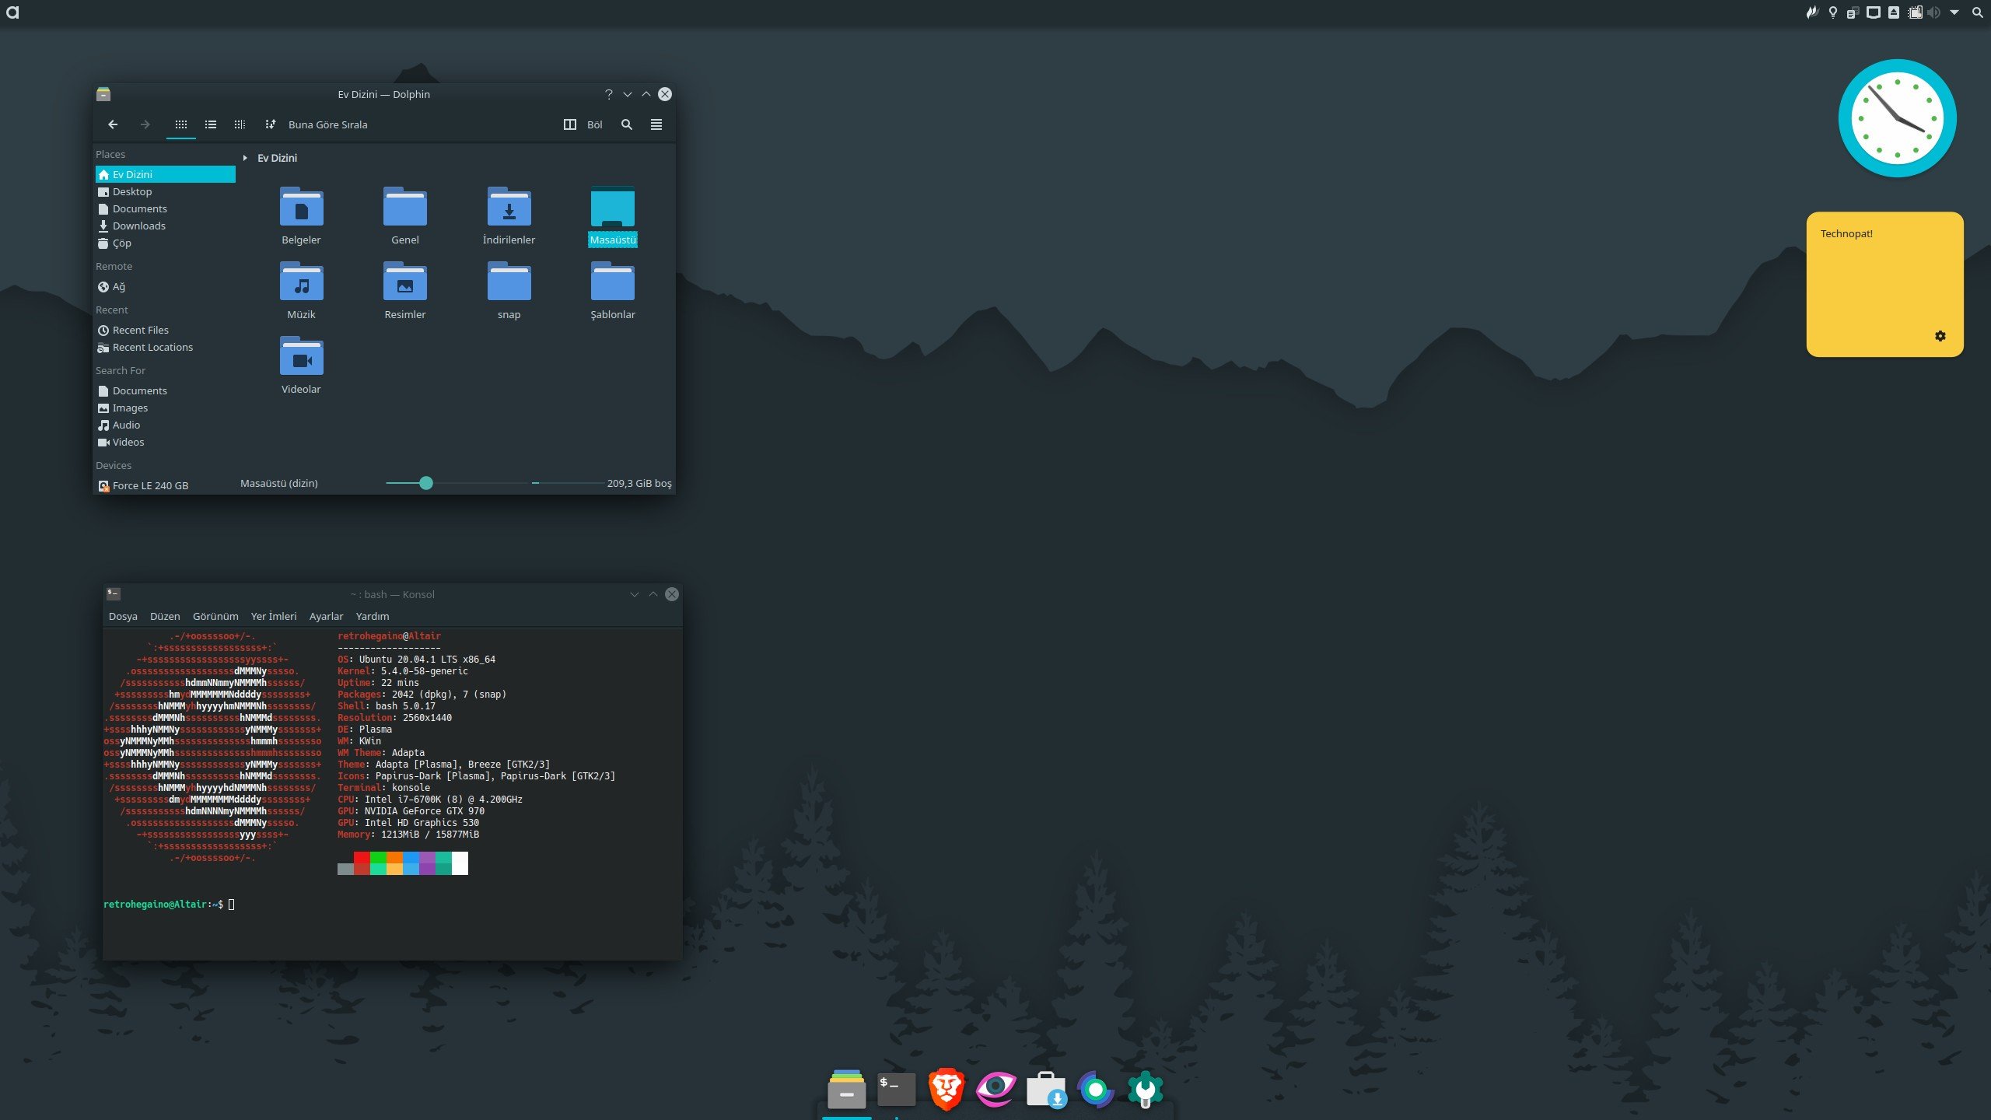Open the Gwenview image viewer from the dock
This screenshot has height=1120, width=1991.
click(995, 1088)
